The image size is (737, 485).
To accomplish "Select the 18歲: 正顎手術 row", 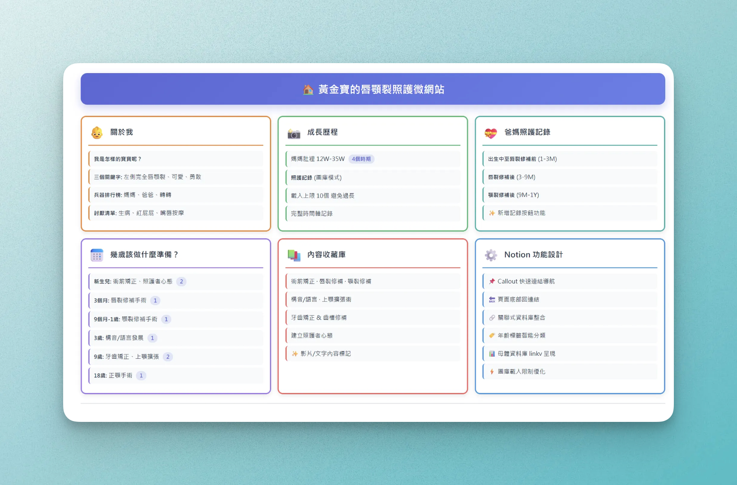I will [113, 376].
